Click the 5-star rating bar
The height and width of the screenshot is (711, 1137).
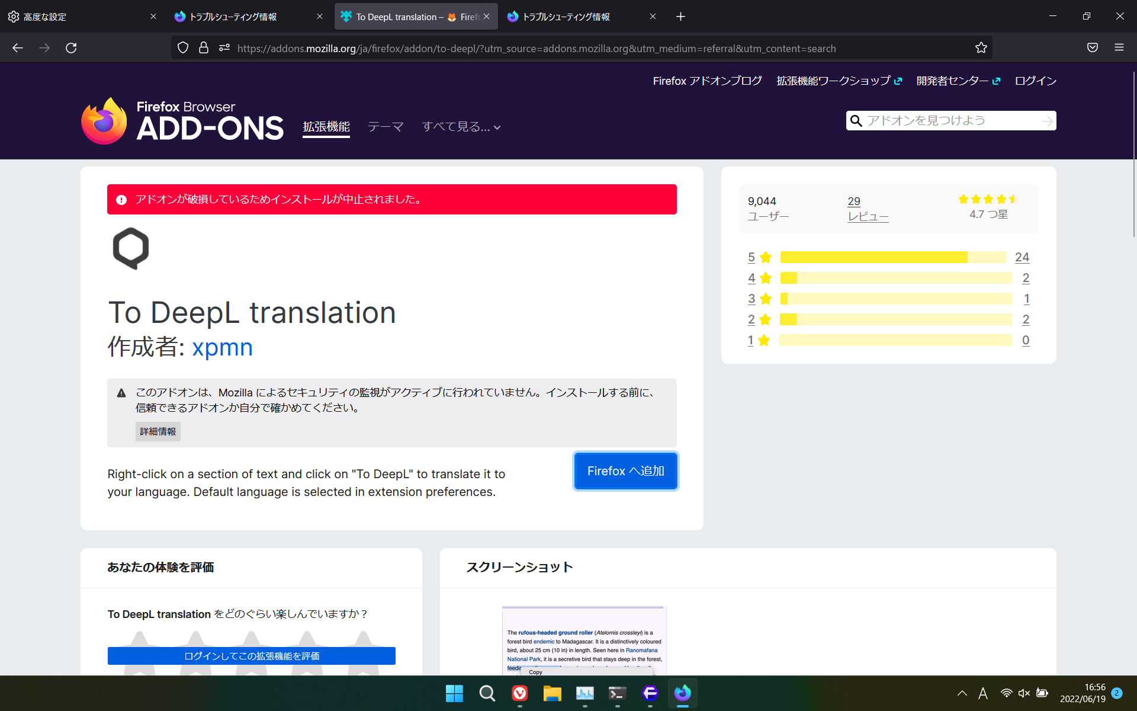tap(892, 257)
